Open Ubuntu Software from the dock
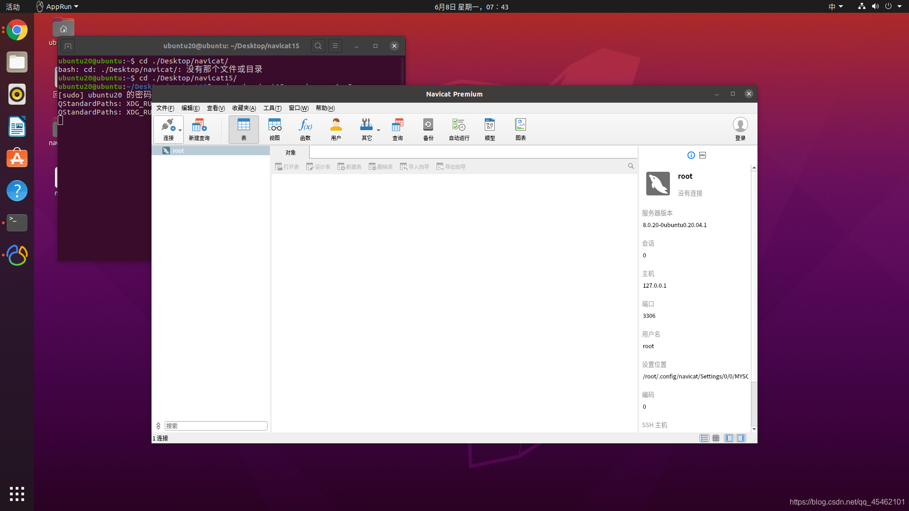The image size is (909, 511). (17, 159)
